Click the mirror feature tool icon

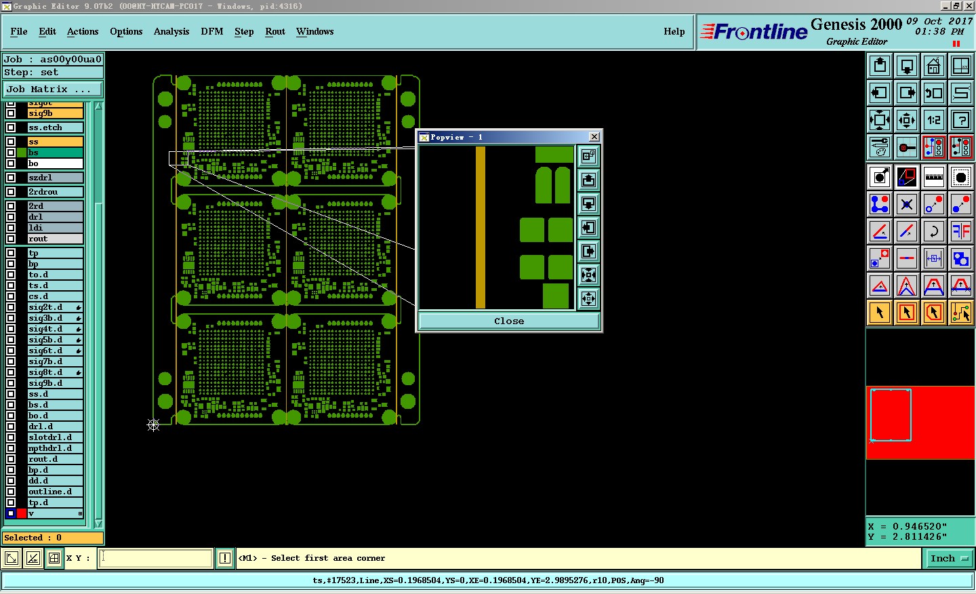click(x=961, y=231)
